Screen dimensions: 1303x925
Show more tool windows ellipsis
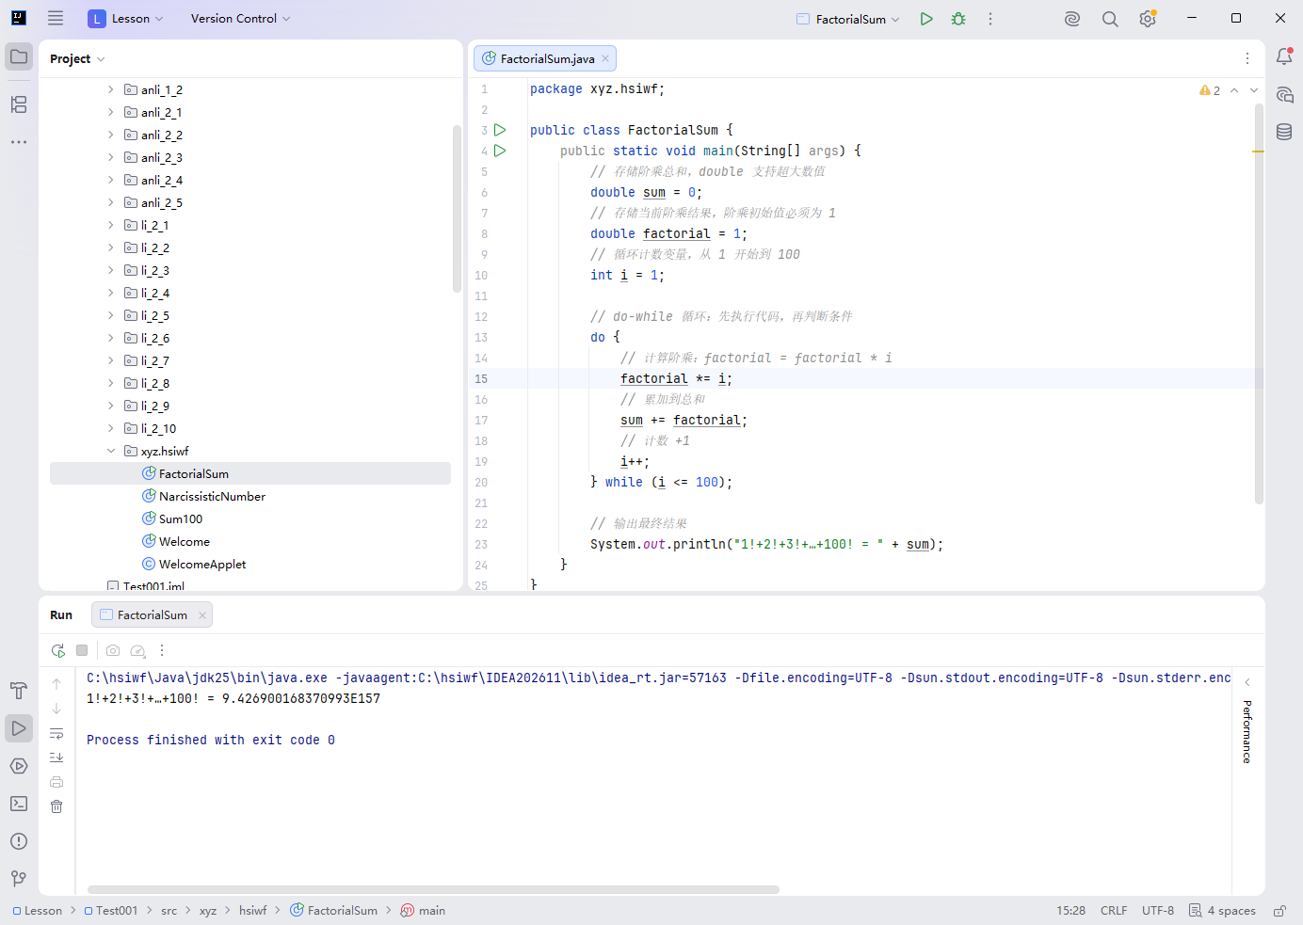[19, 142]
